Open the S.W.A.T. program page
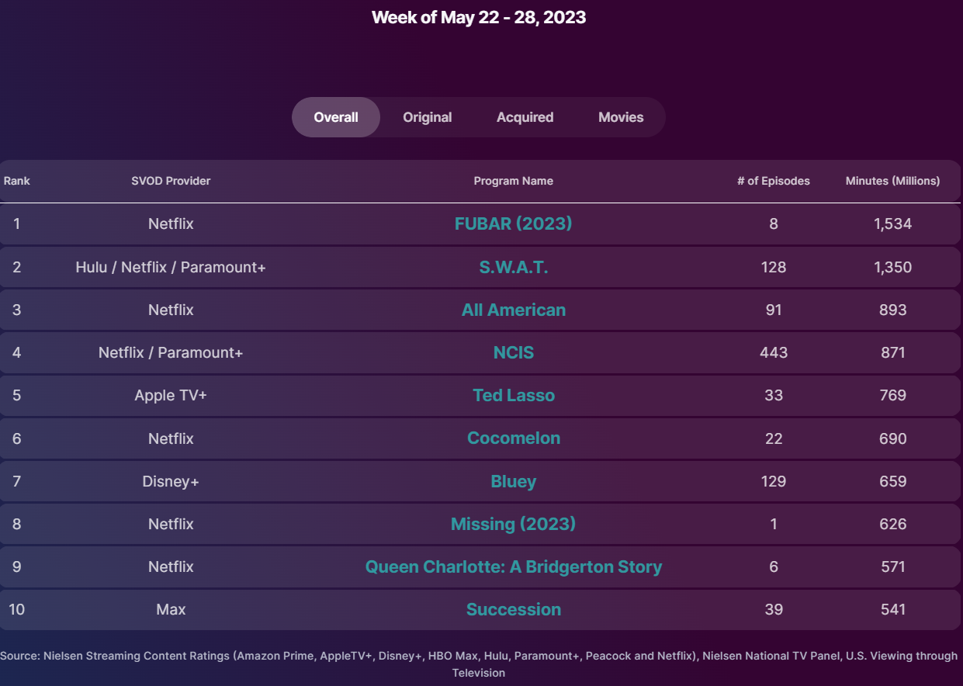Screen dimensions: 963x686 point(513,266)
